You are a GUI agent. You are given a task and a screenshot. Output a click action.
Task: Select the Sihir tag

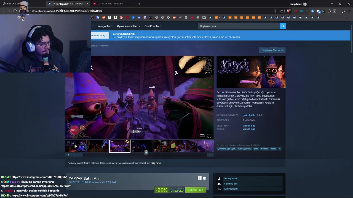click(x=256, y=149)
